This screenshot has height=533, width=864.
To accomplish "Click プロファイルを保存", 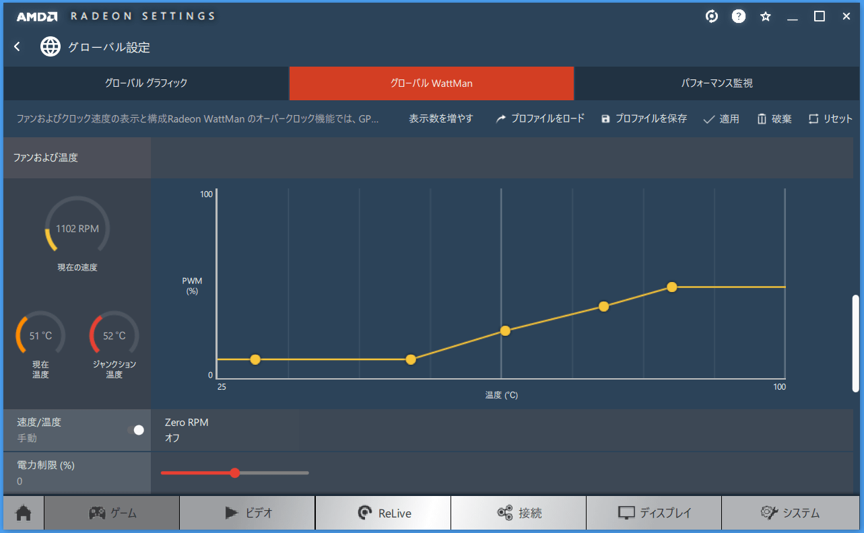I will 644,118.
